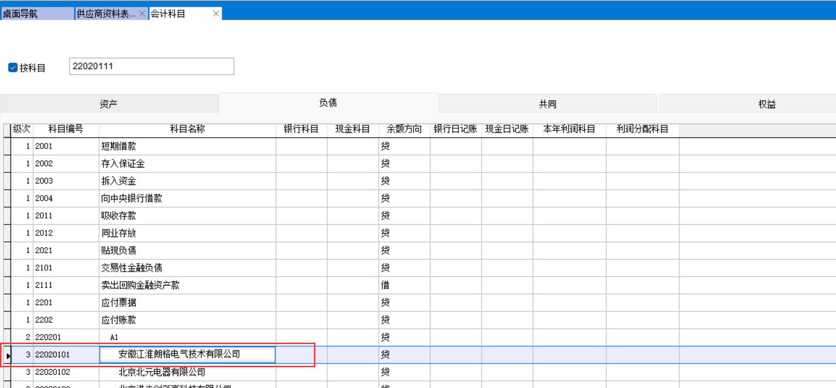The image size is (836, 388).
Task: Click 借 balance direction for 卖出回购金融资产款
Action: point(385,285)
